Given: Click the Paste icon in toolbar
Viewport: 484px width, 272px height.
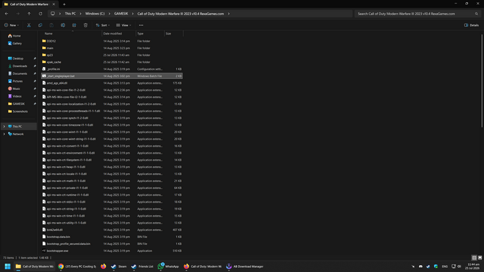Looking at the screenshot, I should tap(52, 25).
